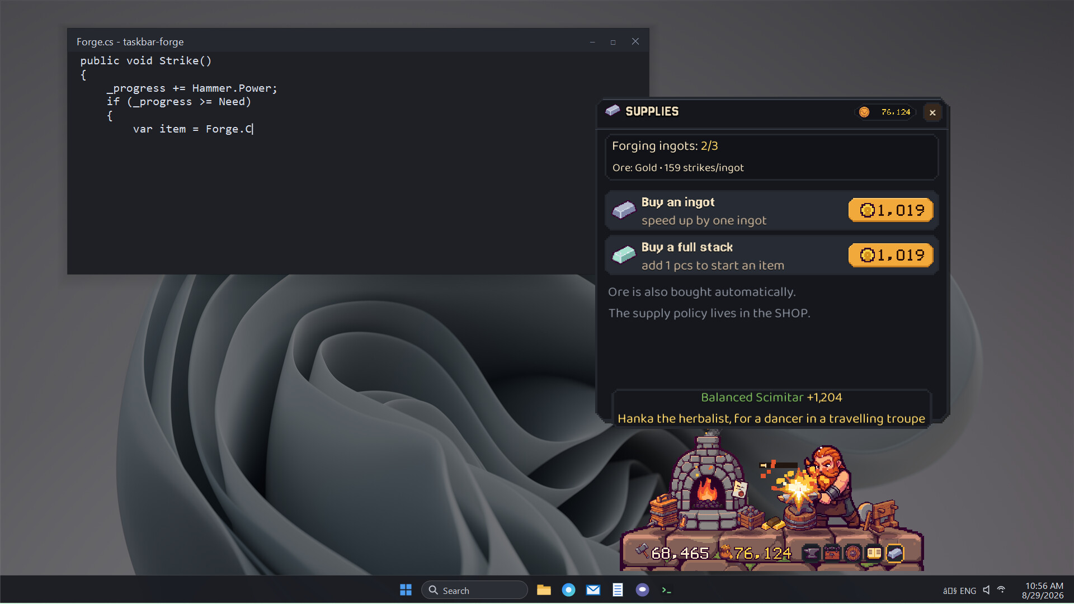This screenshot has height=604, width=1074.
Task: Click the 'var item = Forge.C' line in Forge.cs
Action: (193, 129)
